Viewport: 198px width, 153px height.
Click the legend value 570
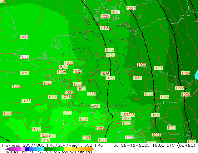click(x=73, y=152)
